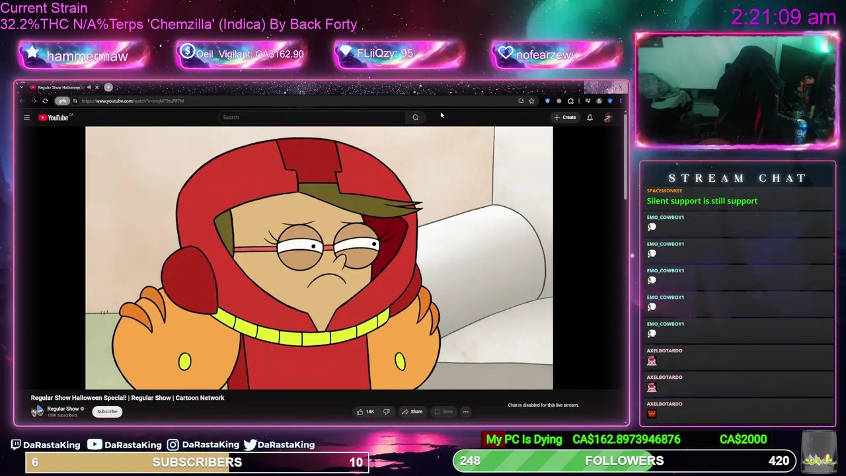This screenshot has height=476, width=846.
Task: Click the nofearzewy heart box
Action: point(557,54)
